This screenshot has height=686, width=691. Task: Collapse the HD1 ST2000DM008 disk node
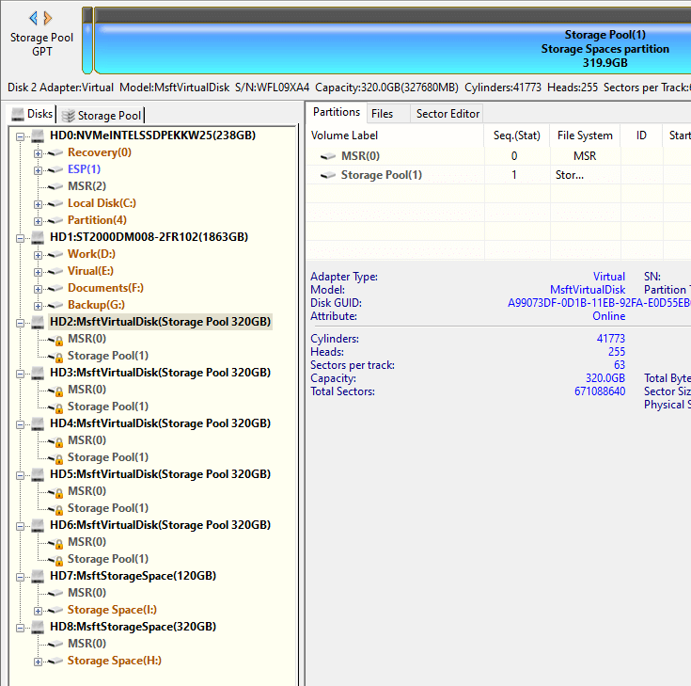(x=22, y=237)
